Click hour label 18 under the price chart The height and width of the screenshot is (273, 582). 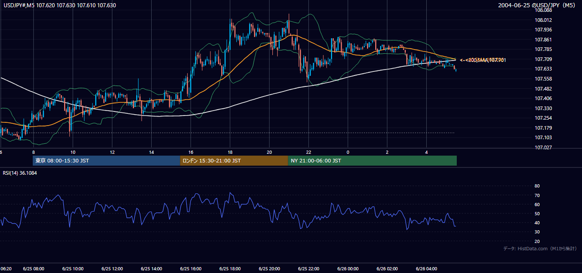click(x=230, y=152)
